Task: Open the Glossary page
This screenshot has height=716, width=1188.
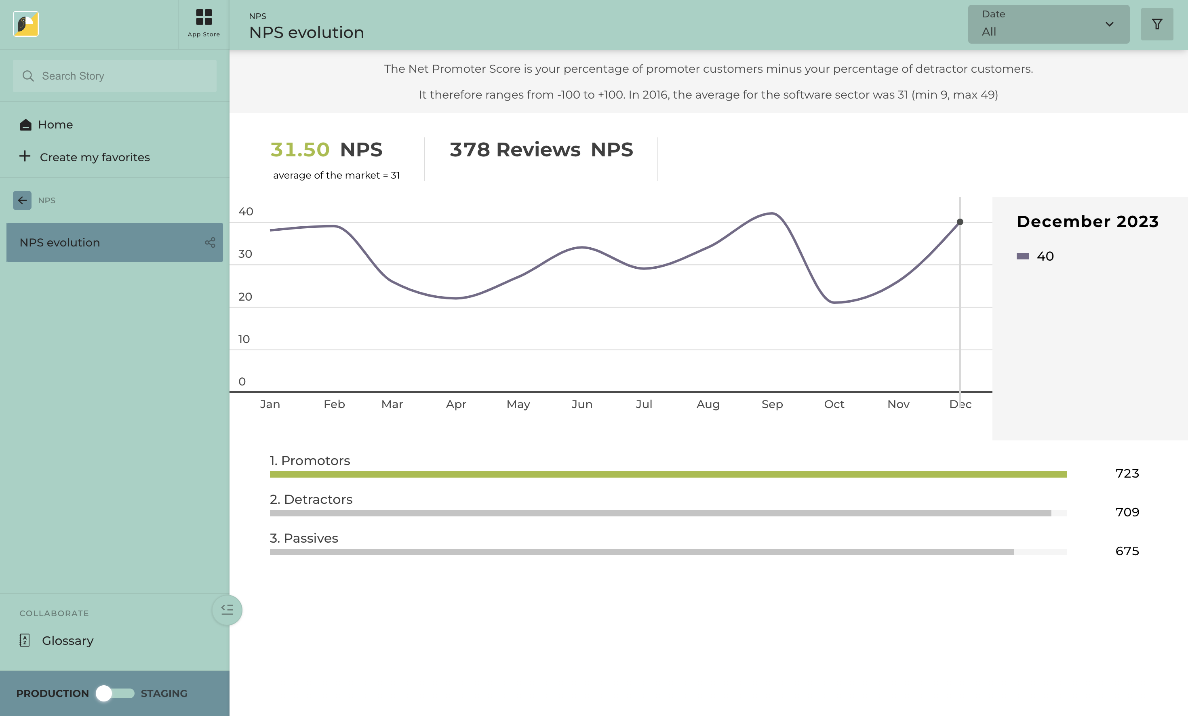Action: (x=67, y=640)
